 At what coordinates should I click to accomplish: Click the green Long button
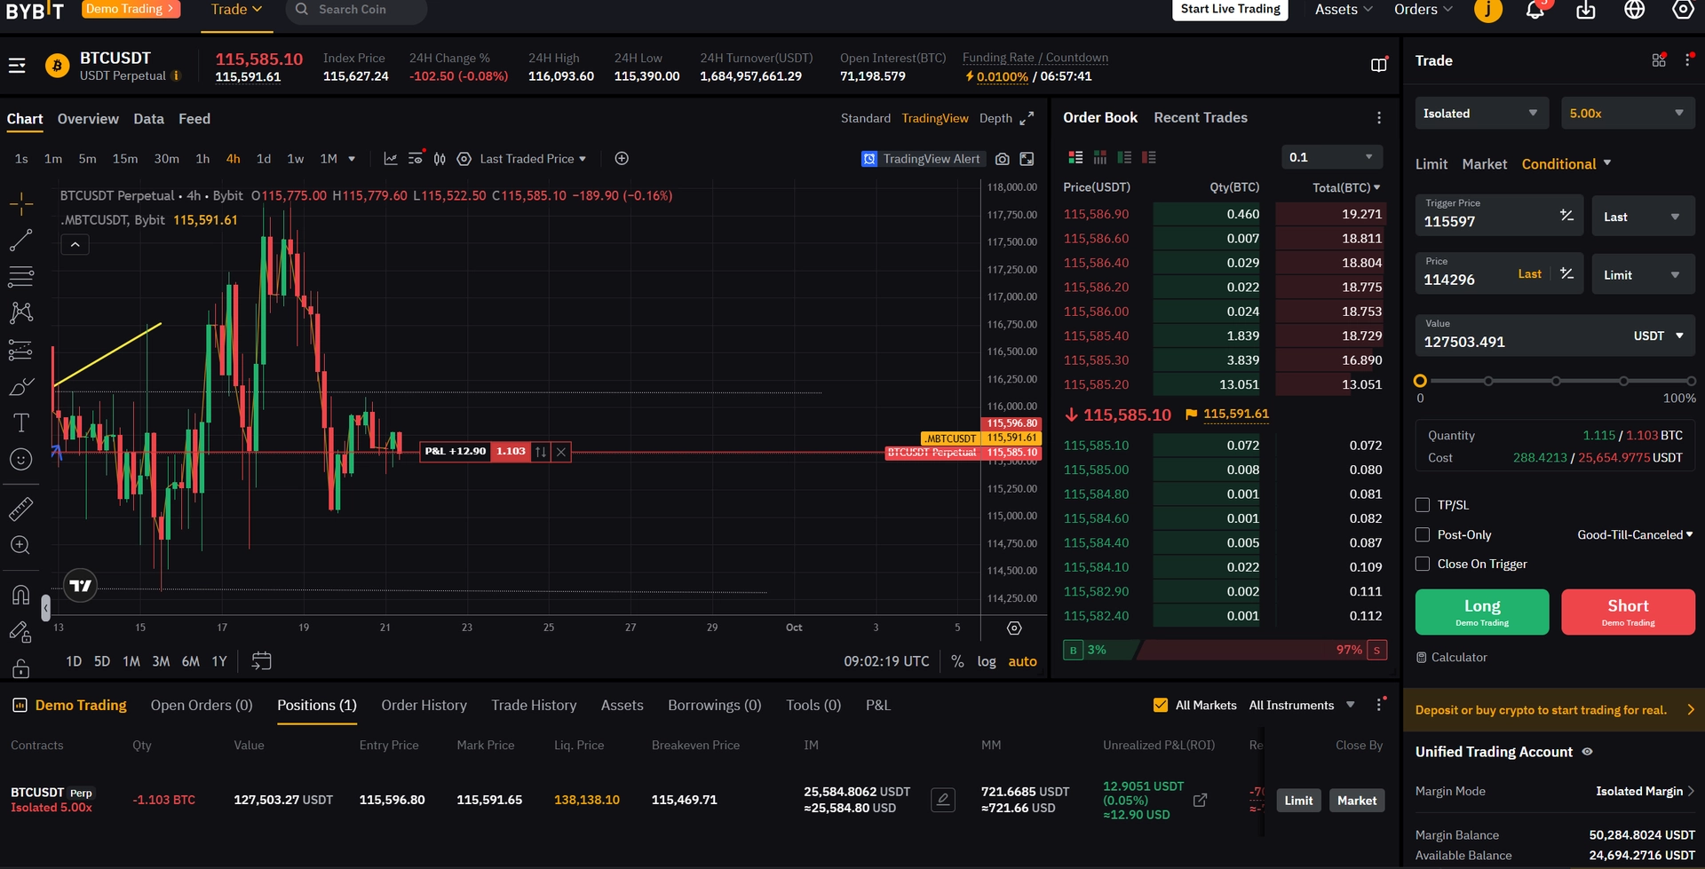pos(1482,612)
